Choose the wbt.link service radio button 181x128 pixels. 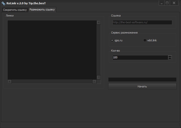coord(145,40)
